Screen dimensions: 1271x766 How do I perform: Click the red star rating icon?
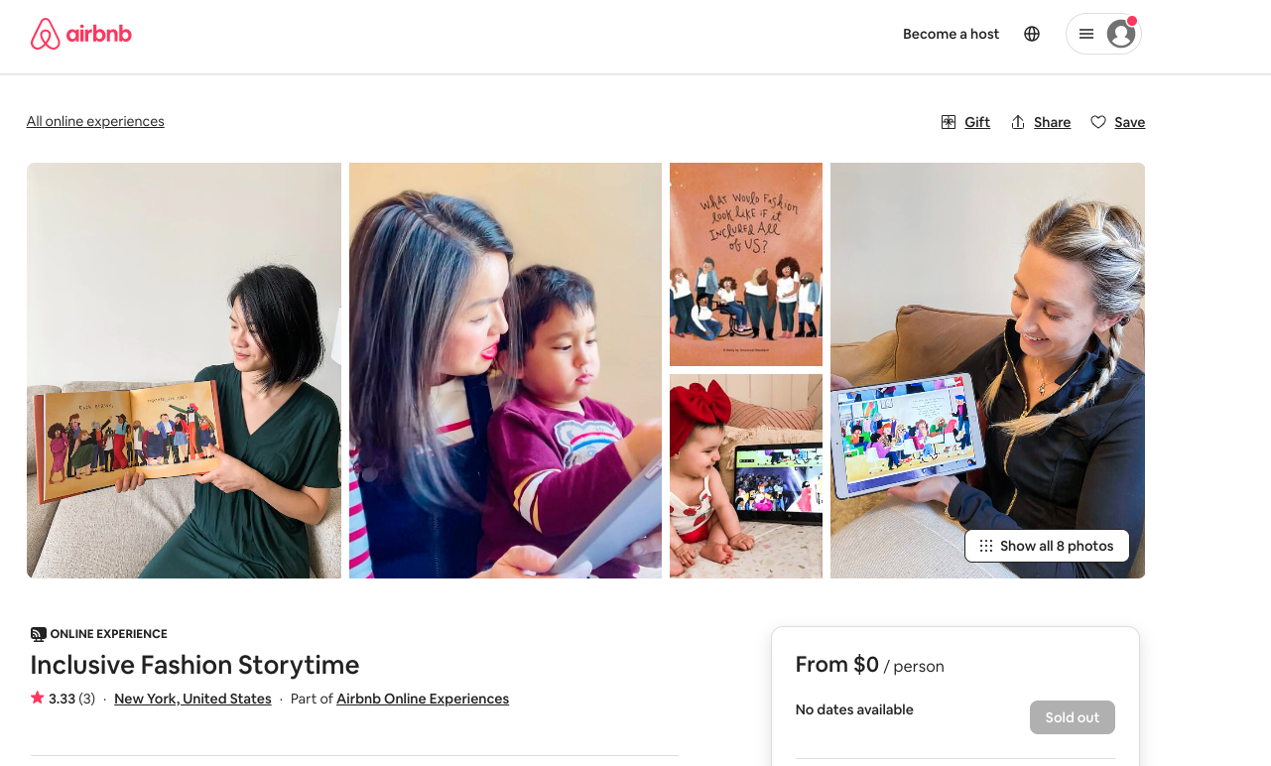click(x=38, y=698)
